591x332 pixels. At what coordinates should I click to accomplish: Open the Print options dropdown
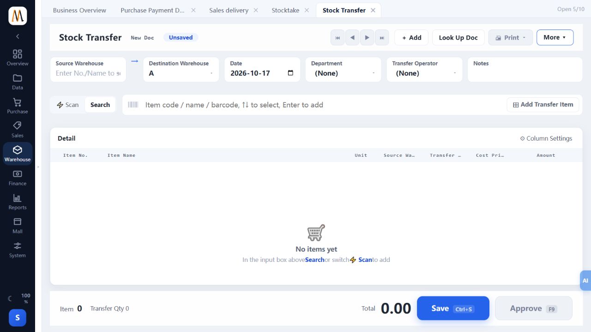tap(511, 38)
